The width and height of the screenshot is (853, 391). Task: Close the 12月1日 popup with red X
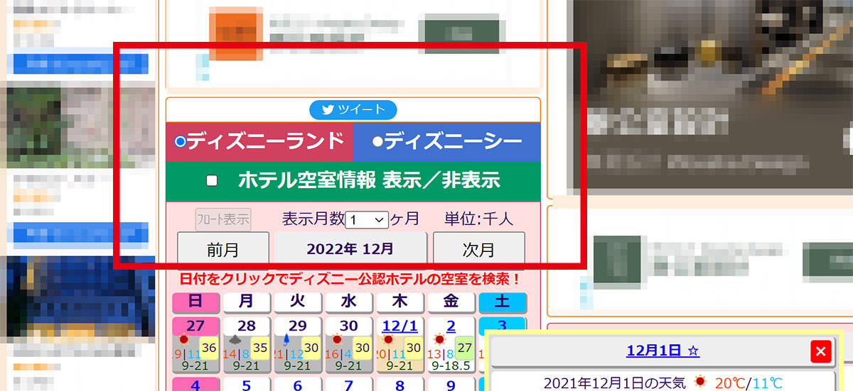821,351
